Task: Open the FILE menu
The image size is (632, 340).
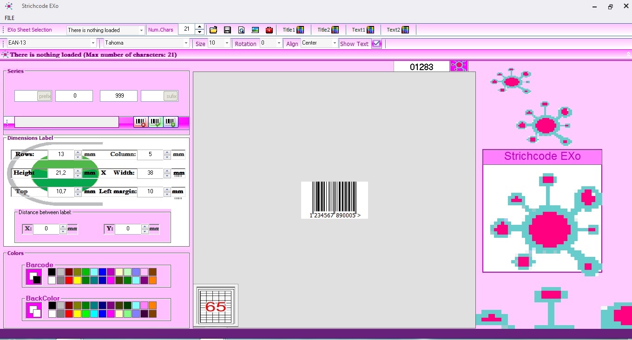Action: pos(9,18)
